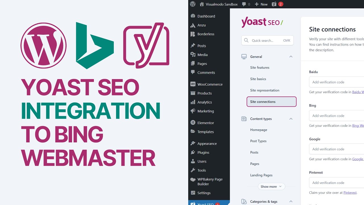Click the Dashboard gauge icon

pyautogui.click(x=193, y=16)
